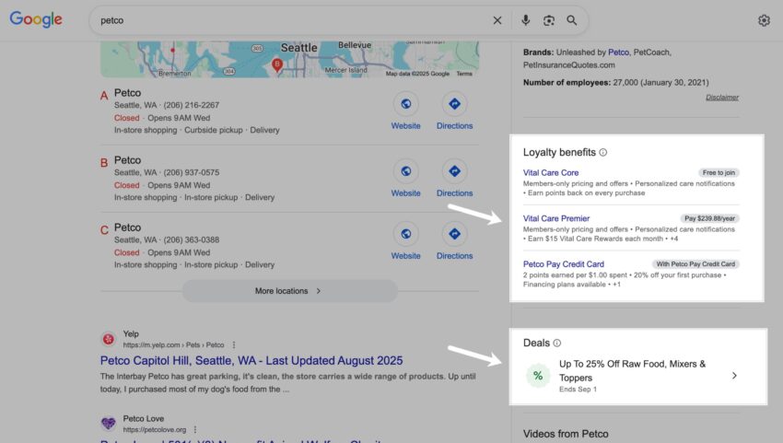The image size is (783, 443).
Task: Click the Google logo
Action: [x=36, y=19]
